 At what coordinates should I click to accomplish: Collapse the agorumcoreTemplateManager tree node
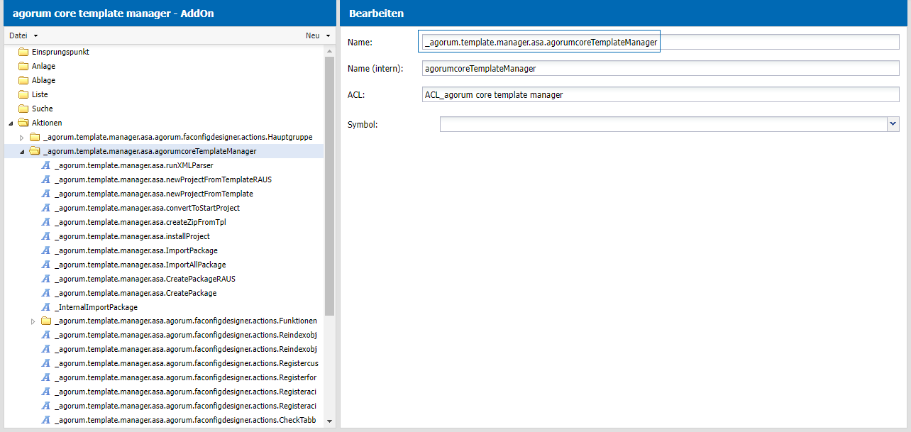pos(22,152)
